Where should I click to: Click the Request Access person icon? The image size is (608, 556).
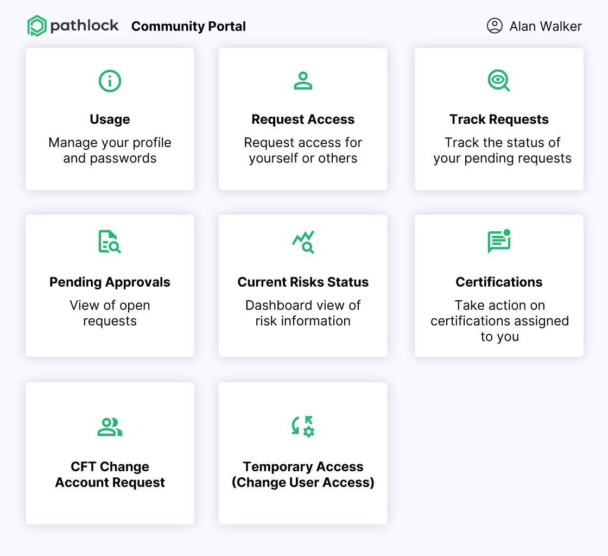pos(303,81)
